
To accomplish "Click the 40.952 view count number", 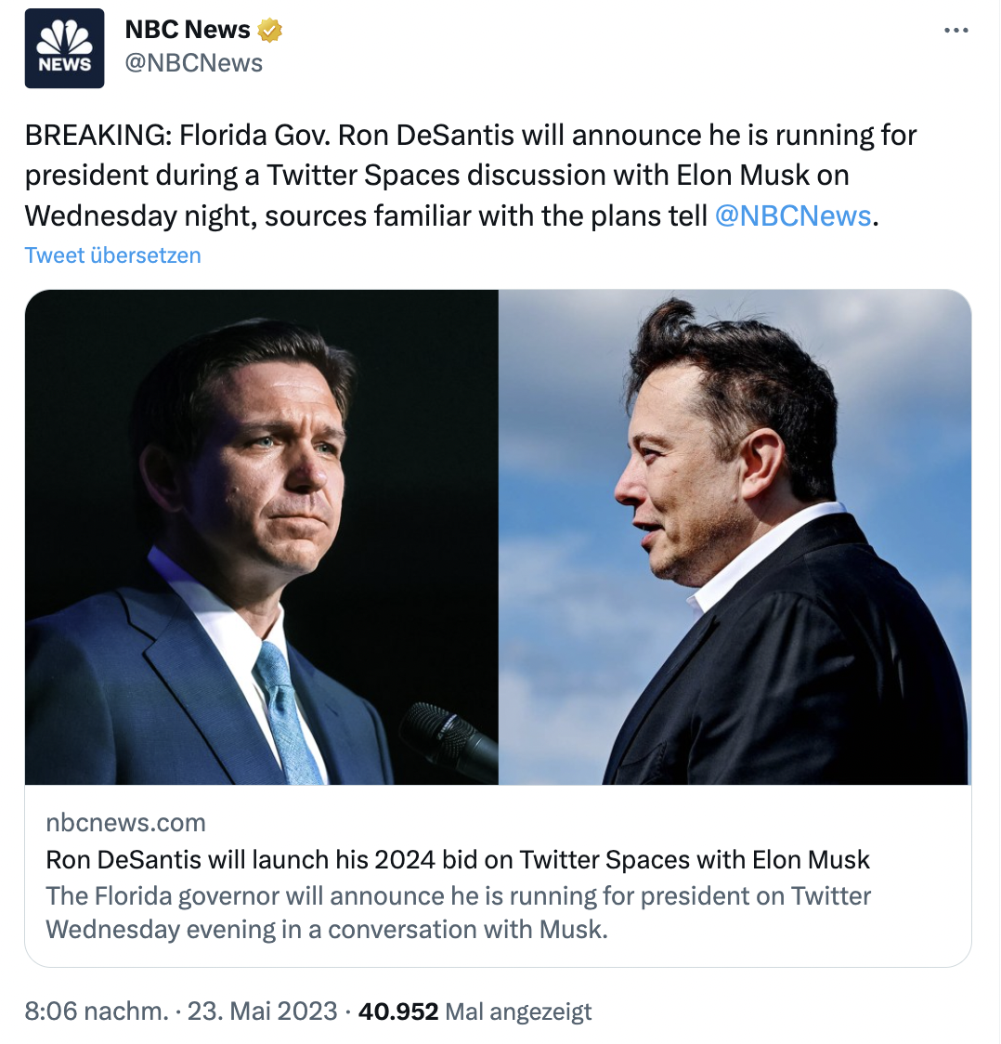I will 398,1011.
